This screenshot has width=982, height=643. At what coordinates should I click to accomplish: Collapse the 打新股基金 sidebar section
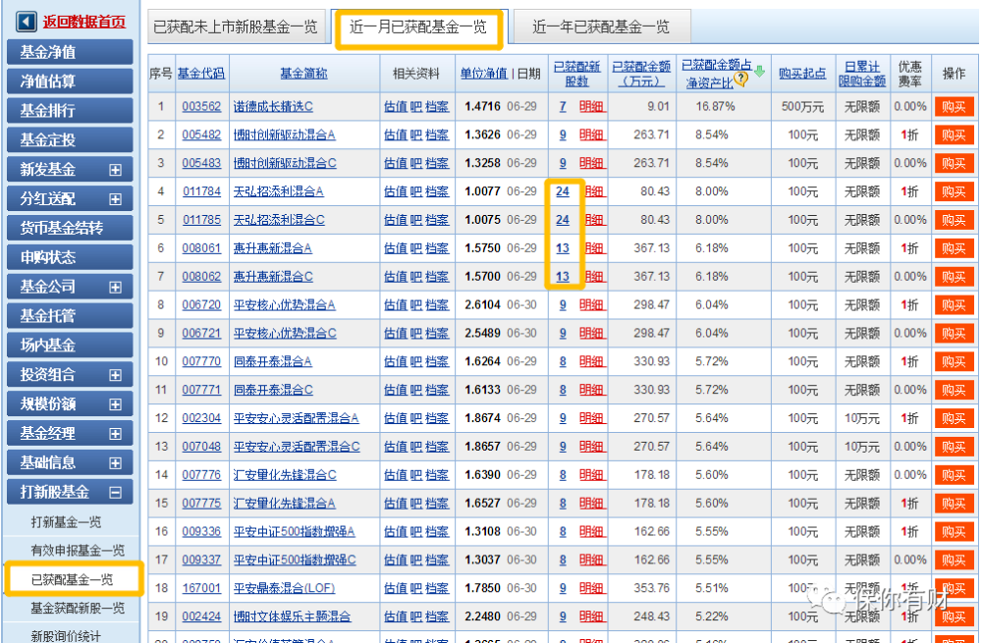point(115,493)
